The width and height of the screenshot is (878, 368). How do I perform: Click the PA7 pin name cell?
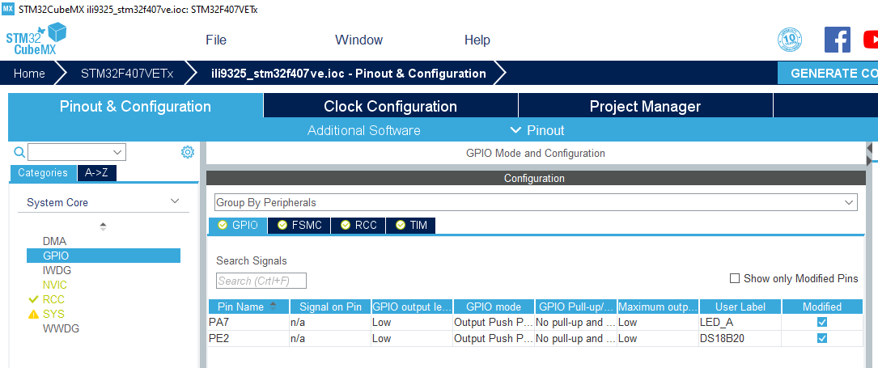pos(248,322)
